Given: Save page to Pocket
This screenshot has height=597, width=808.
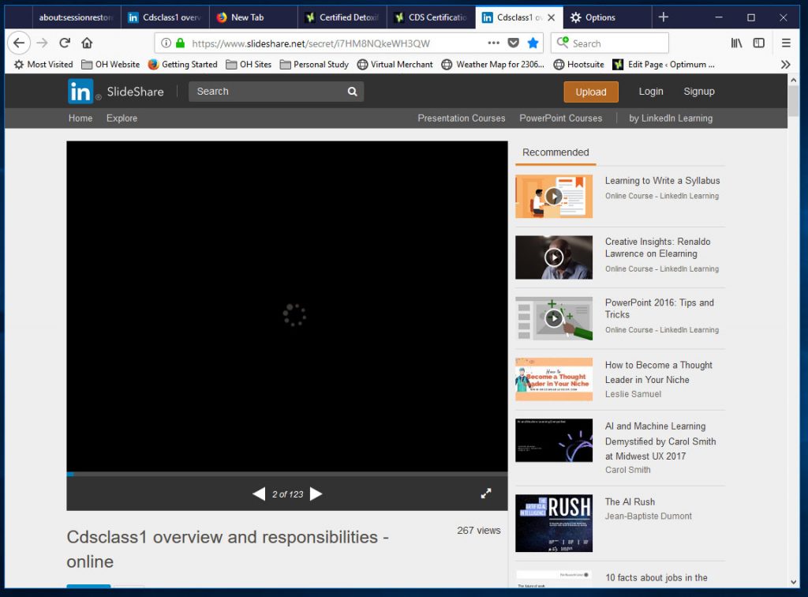Looking at the screenshot, I should point(514,43).
